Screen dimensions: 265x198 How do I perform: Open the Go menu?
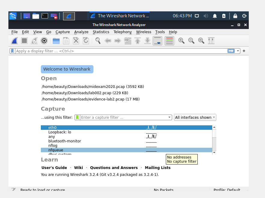[x=49, y=32]
